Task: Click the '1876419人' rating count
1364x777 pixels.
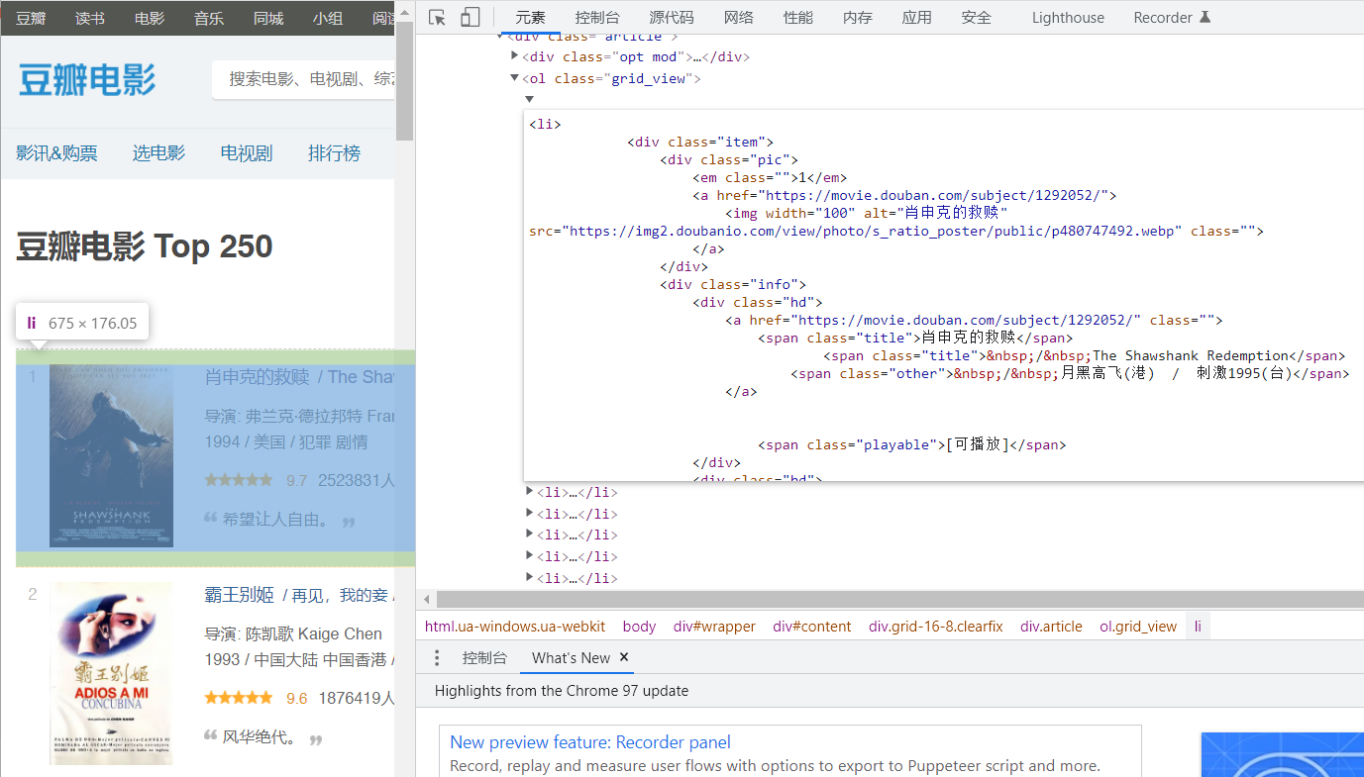Action: pyautogui.click(x=357, y=699)
